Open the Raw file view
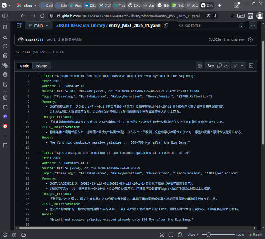This screenshot has width=265, height=239. 211,66
